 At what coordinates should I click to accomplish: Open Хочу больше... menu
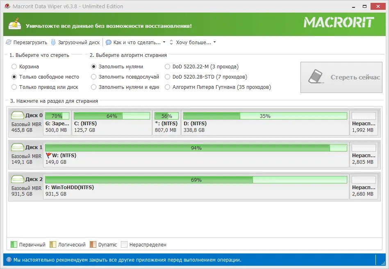coord(193,42)
